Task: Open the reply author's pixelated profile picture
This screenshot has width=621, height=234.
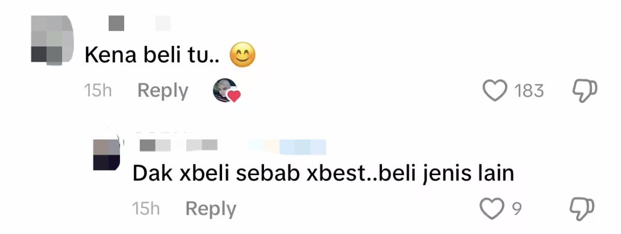Action: (x=107, y=154)
